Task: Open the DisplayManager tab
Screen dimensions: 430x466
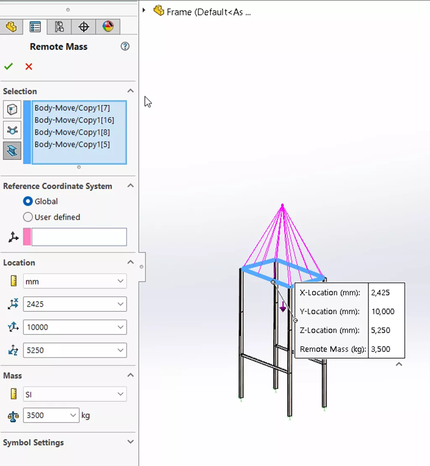Action: click(108, 26)
